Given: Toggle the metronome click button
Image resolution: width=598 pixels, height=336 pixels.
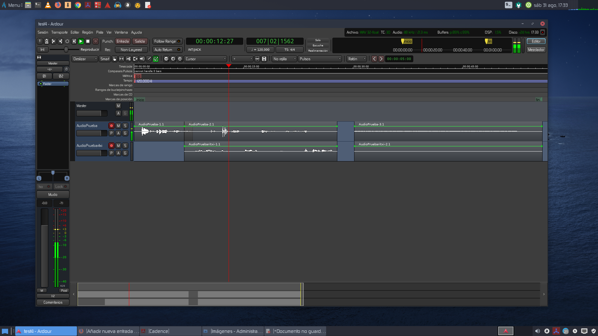Looking at the screenshot, I should point(47,41).
